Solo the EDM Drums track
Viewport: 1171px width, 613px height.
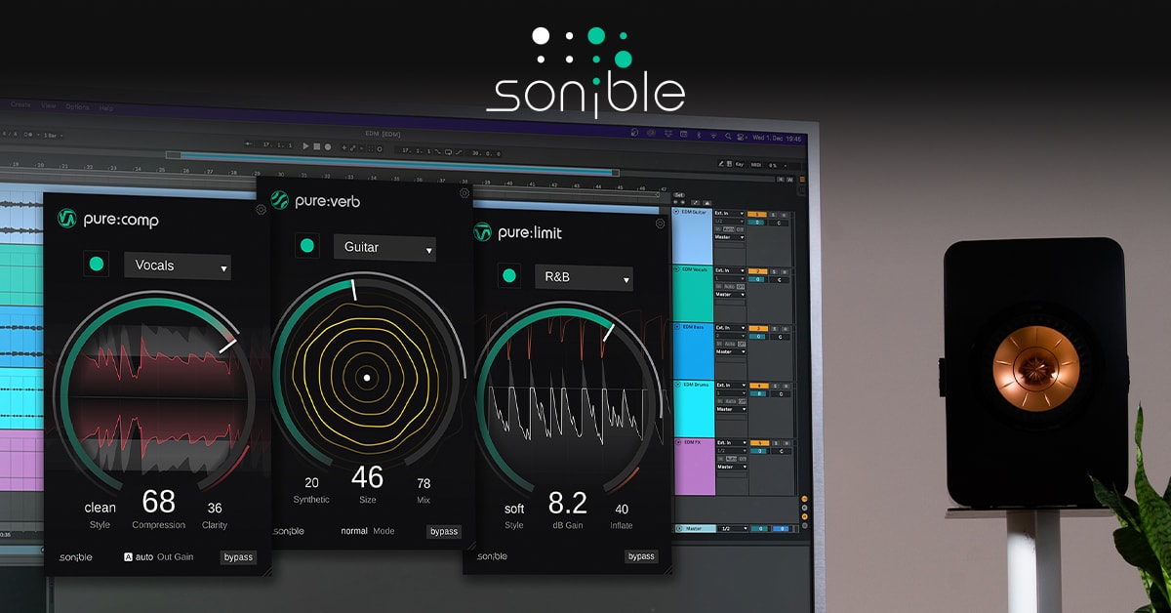pos(776,385)
